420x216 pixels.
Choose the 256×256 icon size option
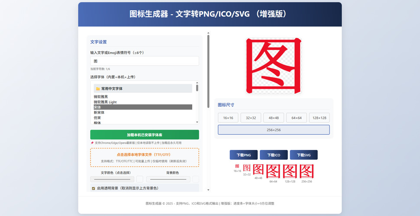pyautogui.click(x=273, y=130)
